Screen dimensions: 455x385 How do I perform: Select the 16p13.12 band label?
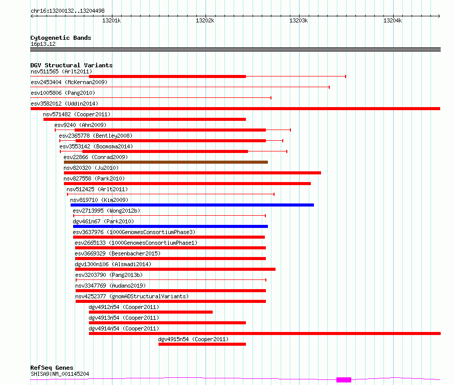pyautogui.click(x=43, y=44)
